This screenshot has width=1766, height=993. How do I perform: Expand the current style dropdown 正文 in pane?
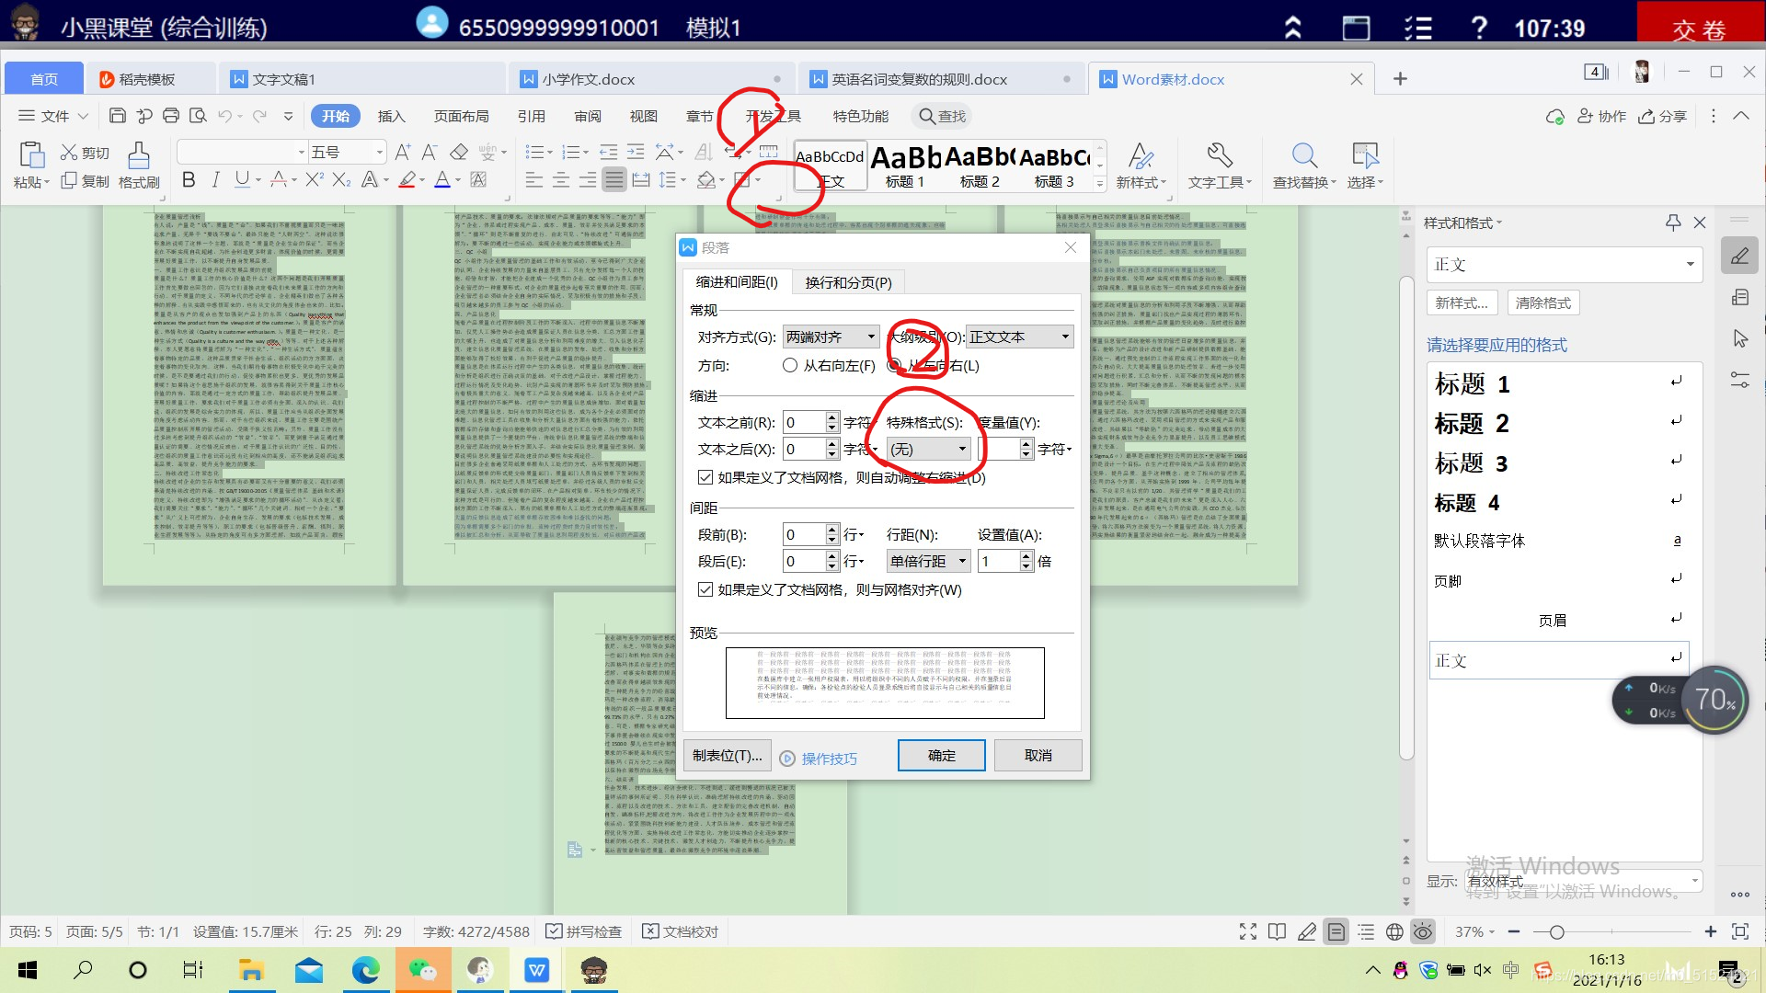(x=1690, y=265)
